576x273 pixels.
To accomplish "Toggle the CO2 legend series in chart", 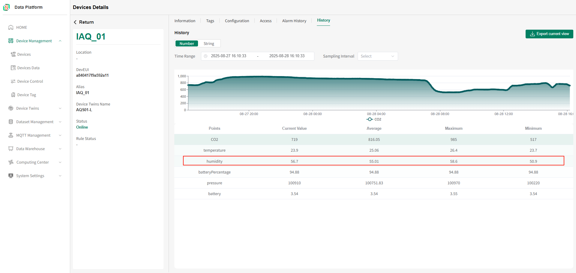I will pos(374,119).
